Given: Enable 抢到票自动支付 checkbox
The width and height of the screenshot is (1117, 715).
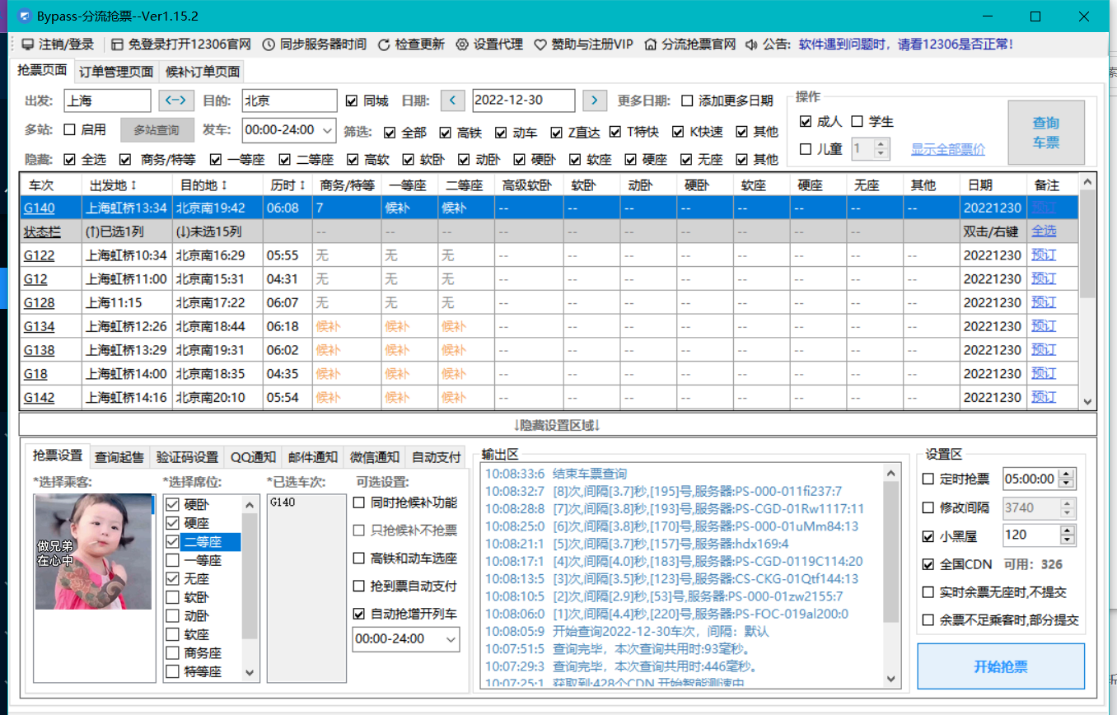Looking at the screenshot, I should click(358, 586).
